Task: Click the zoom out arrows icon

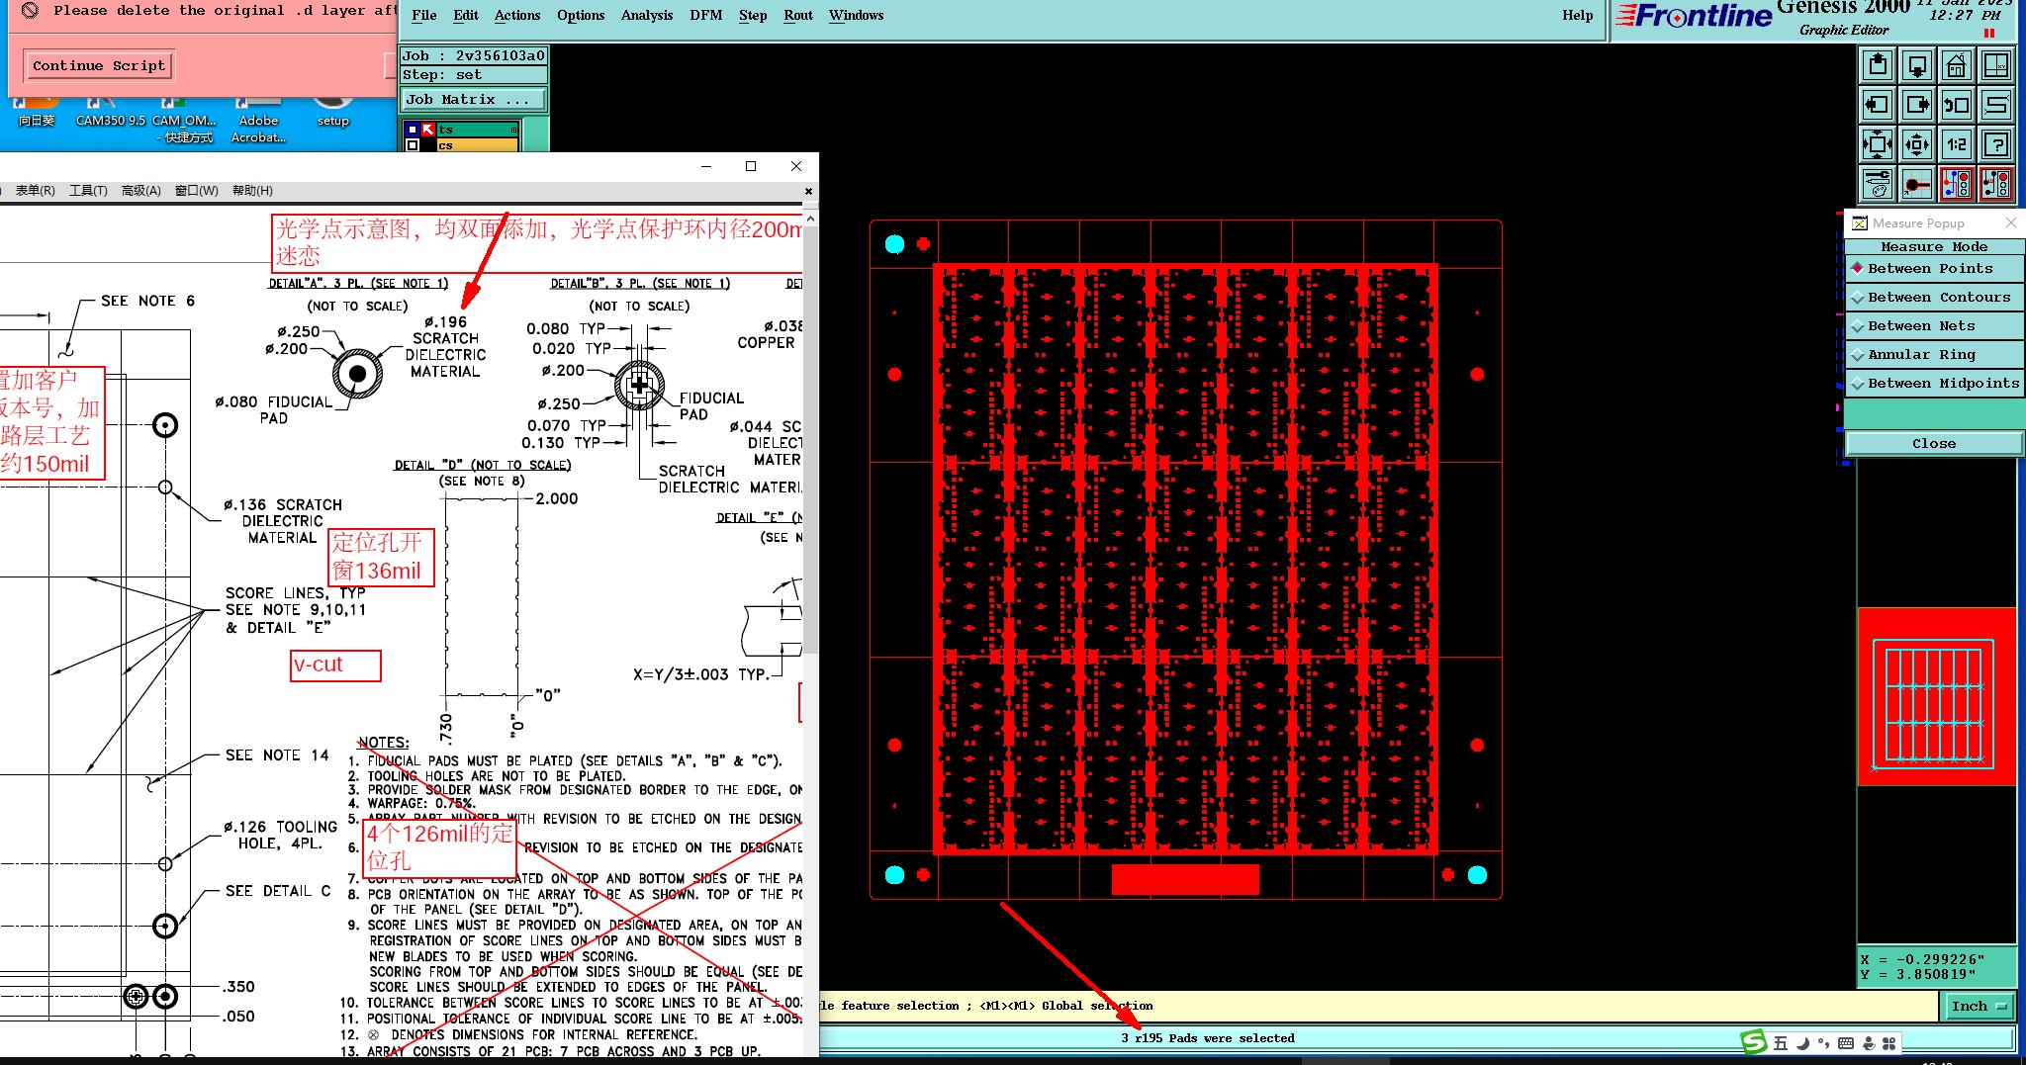Action: coord(1917,144)
